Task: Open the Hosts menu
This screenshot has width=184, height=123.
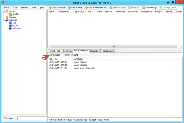Action: (x=6, y=8)
